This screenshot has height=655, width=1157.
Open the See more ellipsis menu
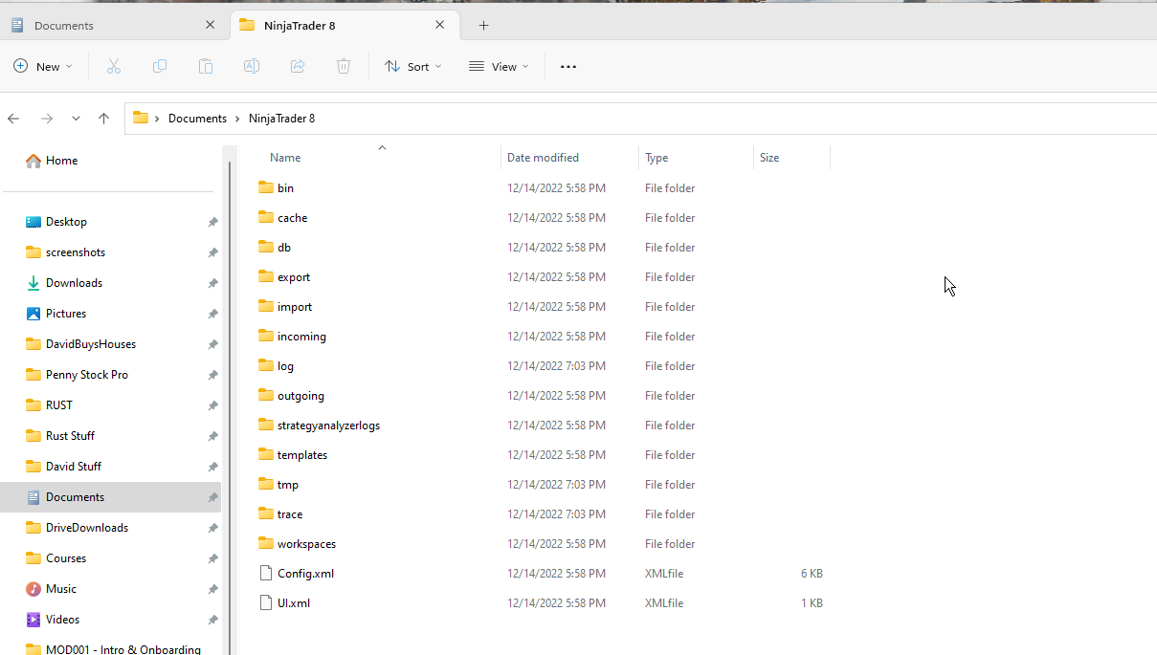[567, 66]
